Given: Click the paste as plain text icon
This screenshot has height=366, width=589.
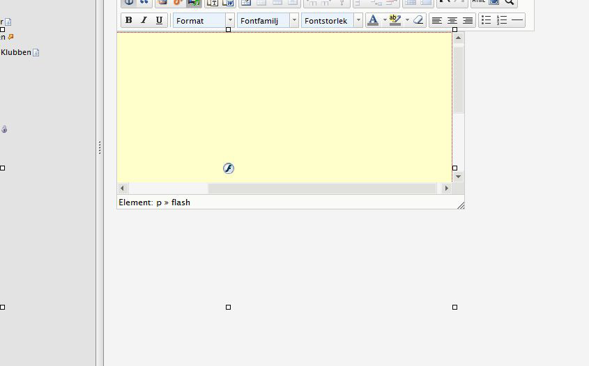Looking at the screenshot, I should click(212, 2).
